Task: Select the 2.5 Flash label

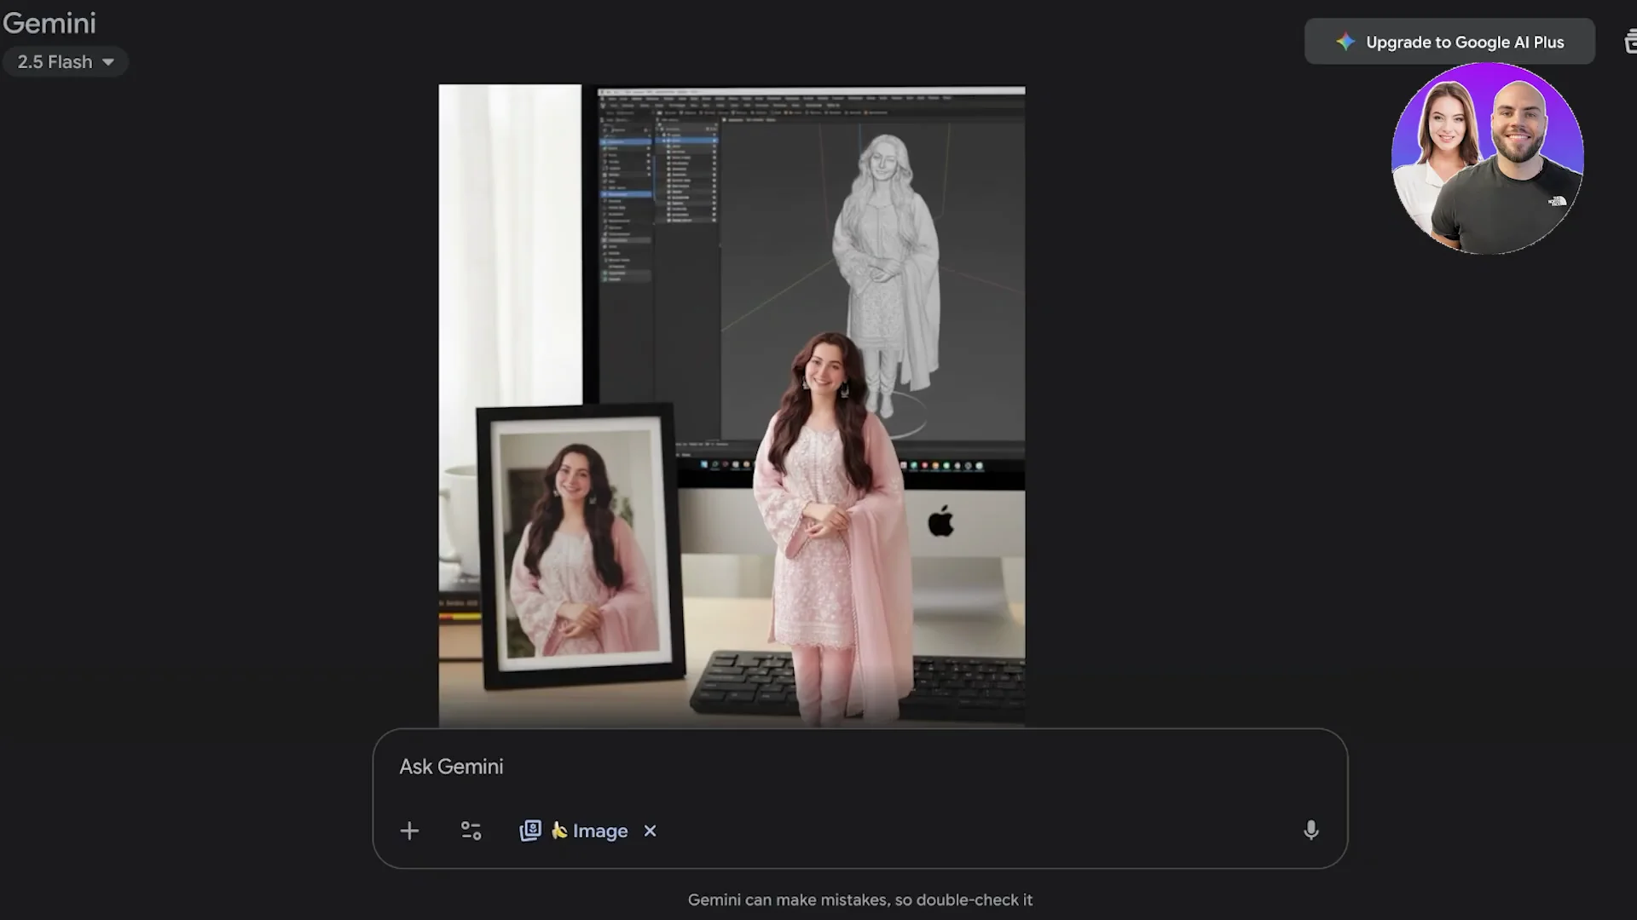Action: click(55, 61)
